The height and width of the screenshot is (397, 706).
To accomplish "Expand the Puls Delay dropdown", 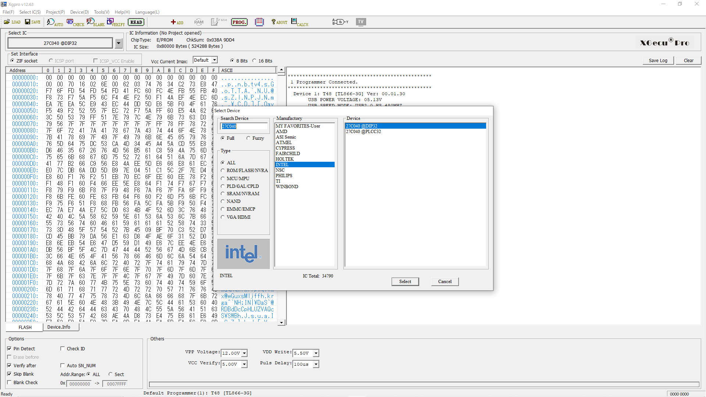I will pos(316,364).
